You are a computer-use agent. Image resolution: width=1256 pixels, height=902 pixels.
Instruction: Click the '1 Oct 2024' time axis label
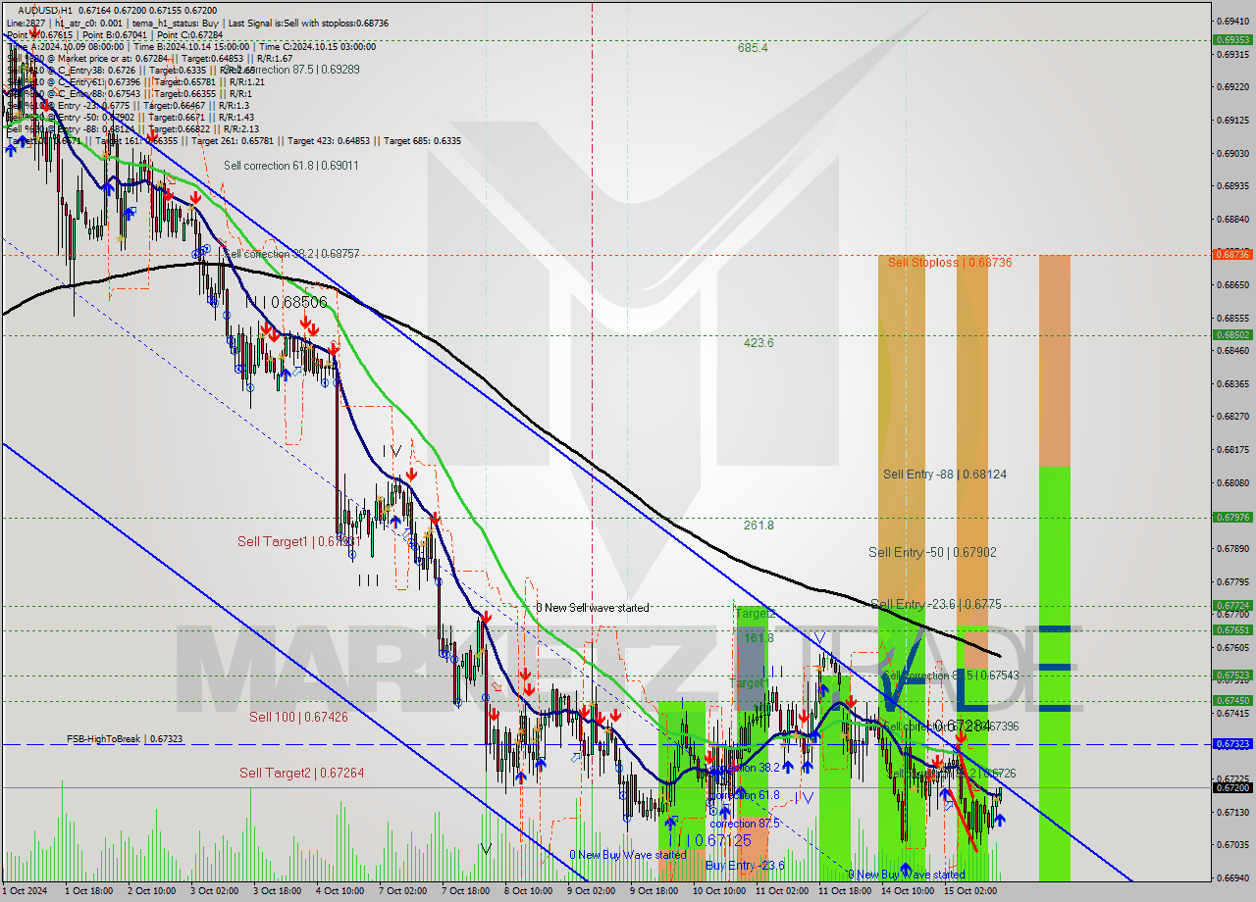(26, 891)
